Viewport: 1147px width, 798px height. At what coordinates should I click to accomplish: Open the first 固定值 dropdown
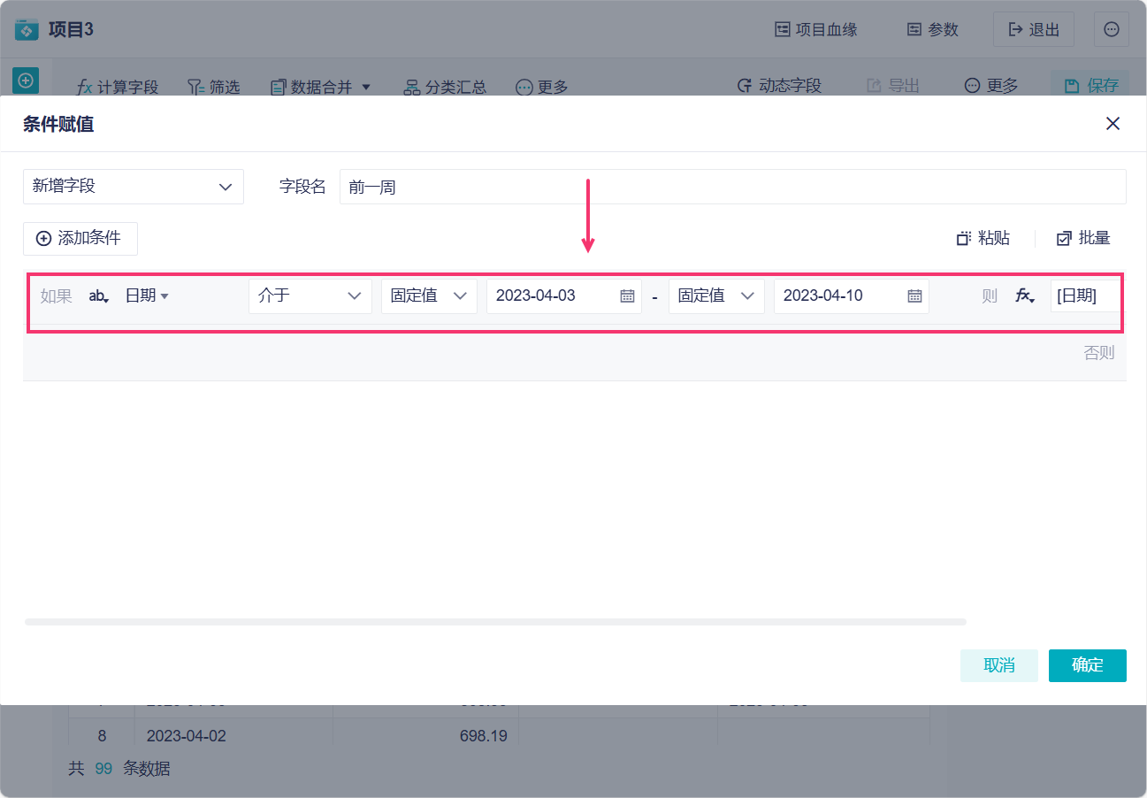point(429,296)
